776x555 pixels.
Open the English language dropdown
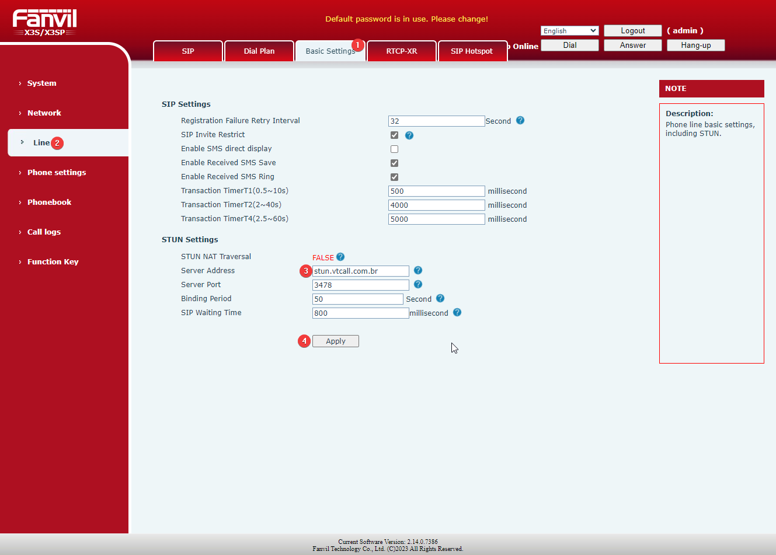tap(569, 31)
